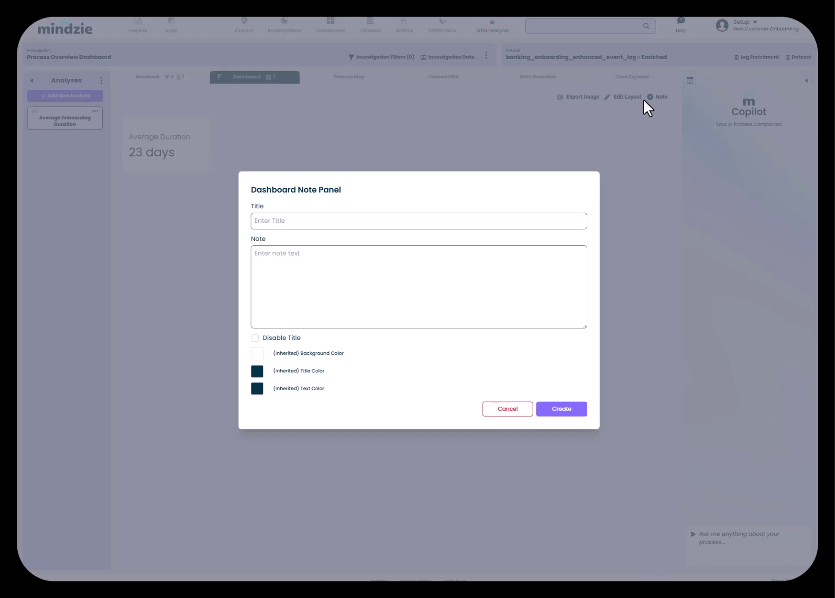
Task: Click the Note plus icon
Action: coord(650,97)
